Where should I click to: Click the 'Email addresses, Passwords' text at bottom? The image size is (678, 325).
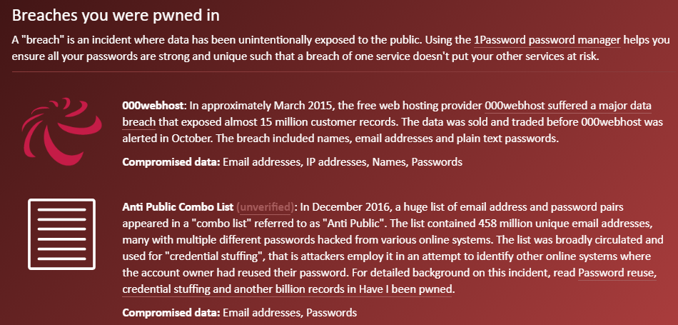(x=290, y=312)
